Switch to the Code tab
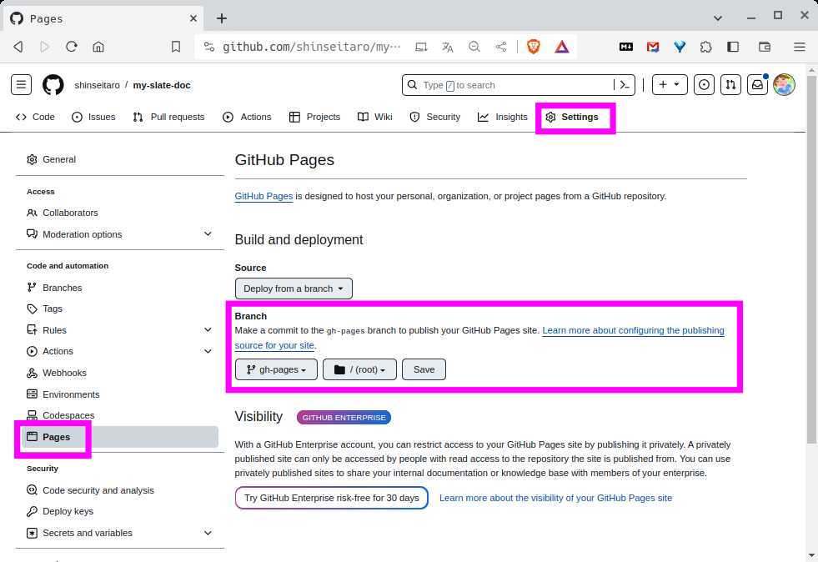The image size is (818, 562). click(x=35, y=117)
